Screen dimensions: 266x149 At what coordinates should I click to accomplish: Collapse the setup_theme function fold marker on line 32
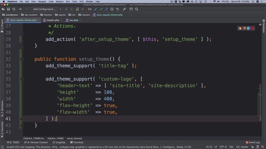(x=22, y=59)
